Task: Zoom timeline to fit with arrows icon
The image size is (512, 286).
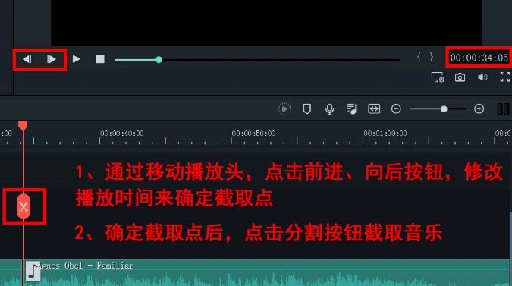Action: 374,108
